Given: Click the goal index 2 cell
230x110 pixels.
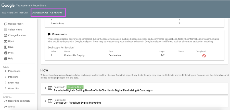Looking at the screenshot, I should click(52, 55).
